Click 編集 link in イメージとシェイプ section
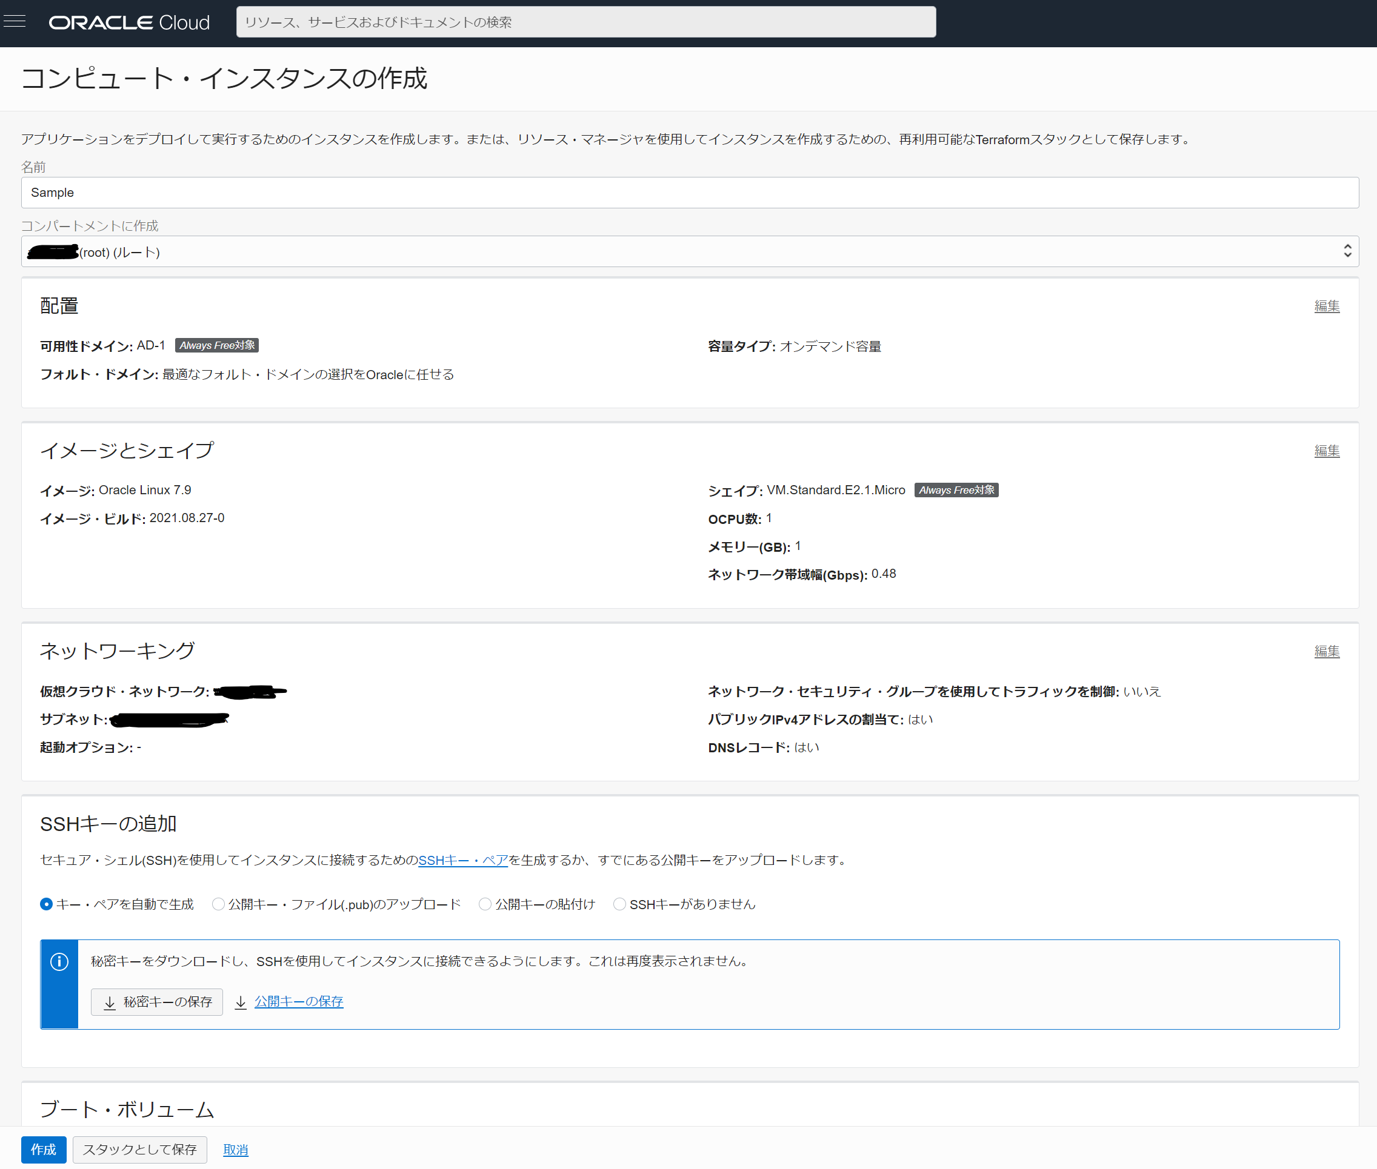1377x1169 pixels. pos(1327,451)
